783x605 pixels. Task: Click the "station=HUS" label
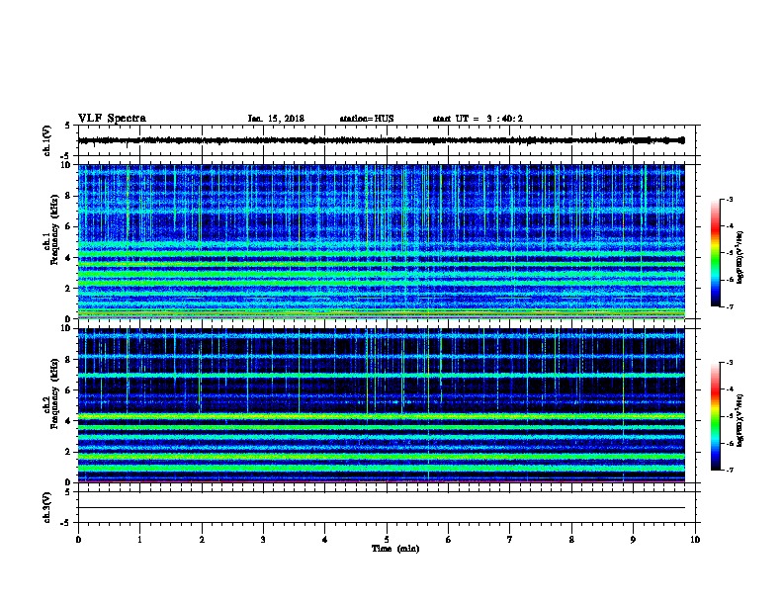pos(367,119)
